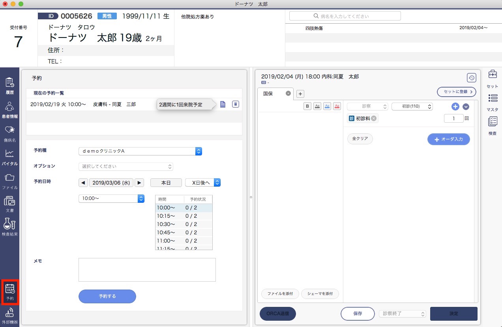Expand the 予約種 demoクリニックA dropdown
This screenshot has width=502, height=327.
(140, 151)
